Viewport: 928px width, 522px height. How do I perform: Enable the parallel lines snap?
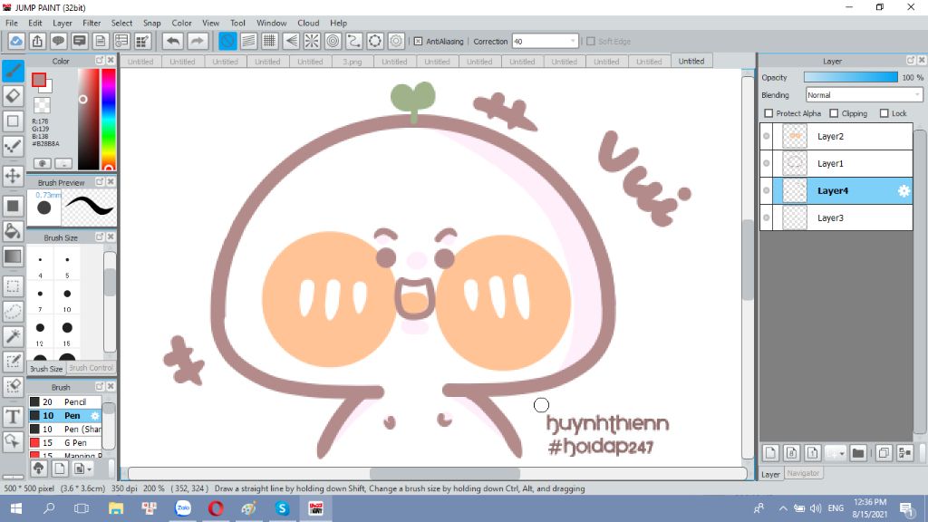click(248, 42)
